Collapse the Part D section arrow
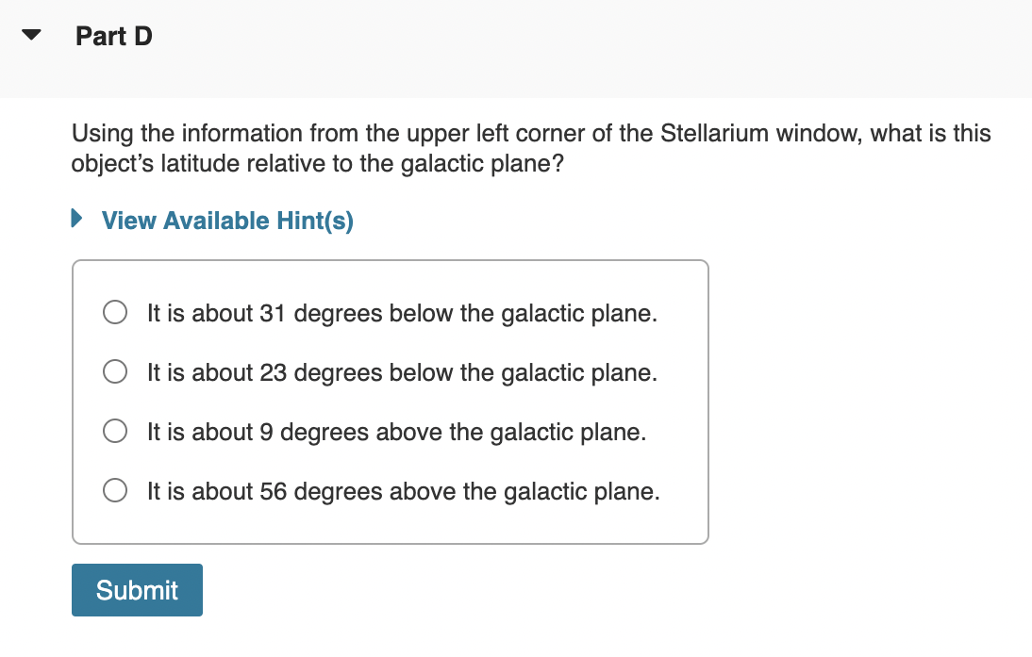The image size is (1032, 657). coord(31,35)
